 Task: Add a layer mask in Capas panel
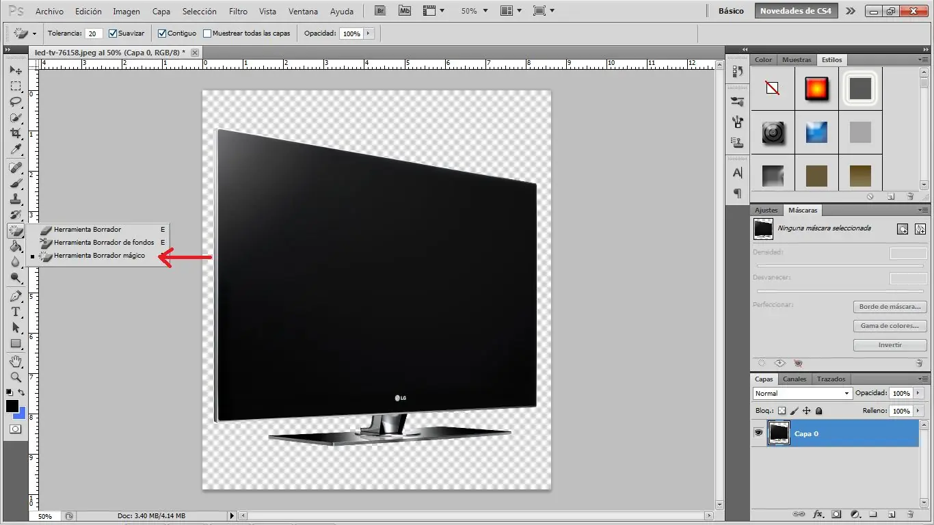tap(836, 514)
